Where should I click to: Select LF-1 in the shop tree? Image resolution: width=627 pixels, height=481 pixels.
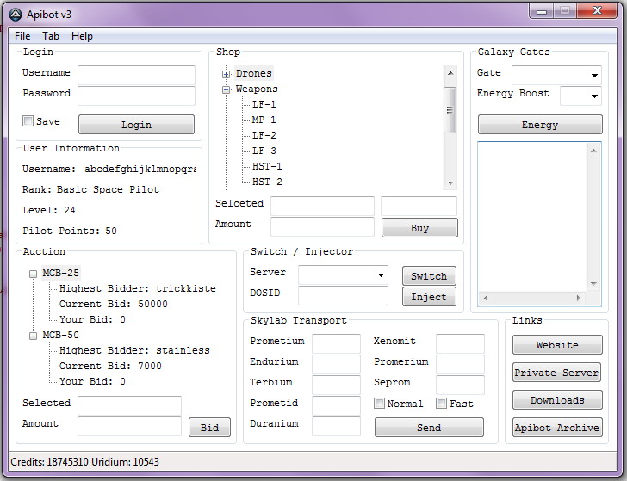[264, 104]
